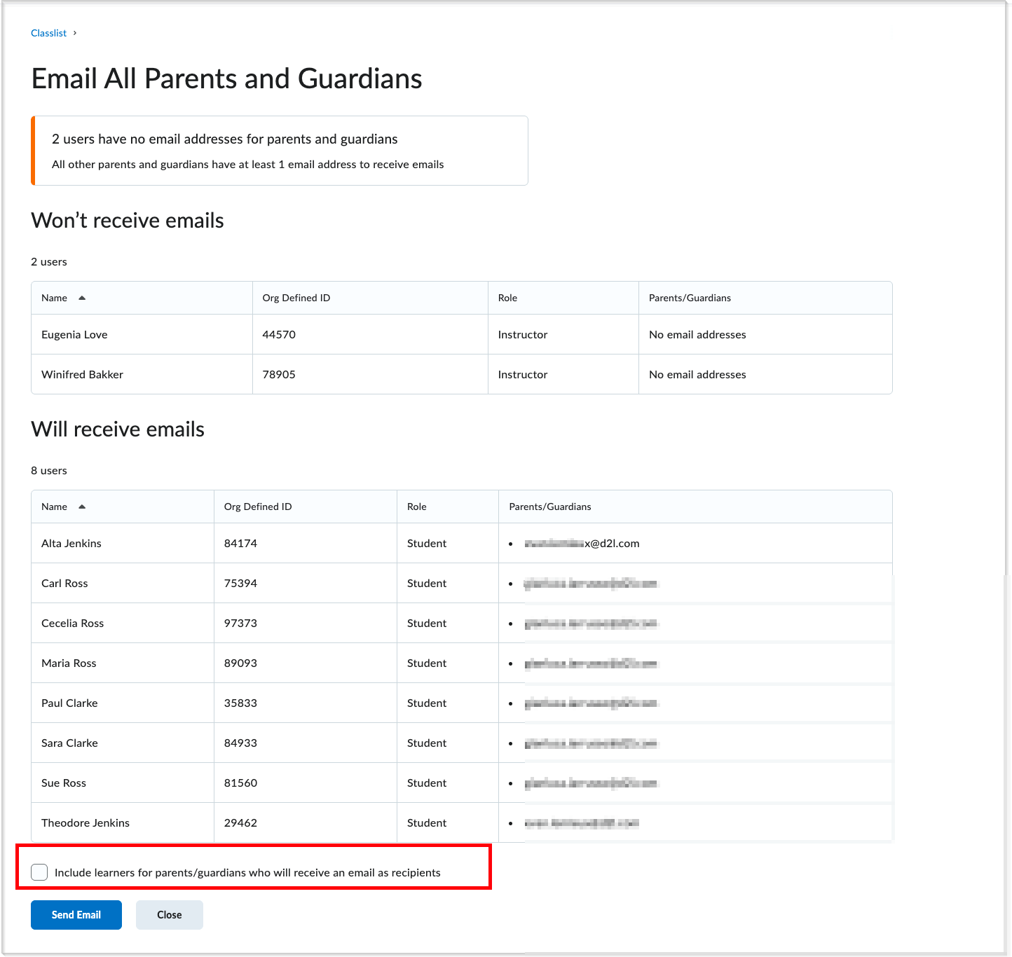
Task: Click the Close button
Action: (x=169, y=914)
